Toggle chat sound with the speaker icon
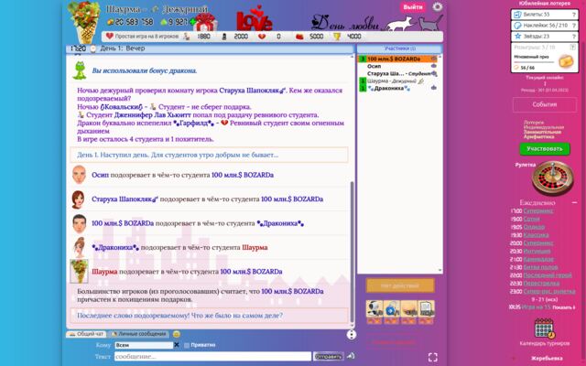Image resolution: width=586 pixels, height=366 pixels. 351,356
